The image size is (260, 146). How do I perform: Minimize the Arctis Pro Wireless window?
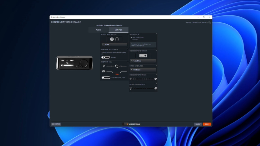[198, 17]
